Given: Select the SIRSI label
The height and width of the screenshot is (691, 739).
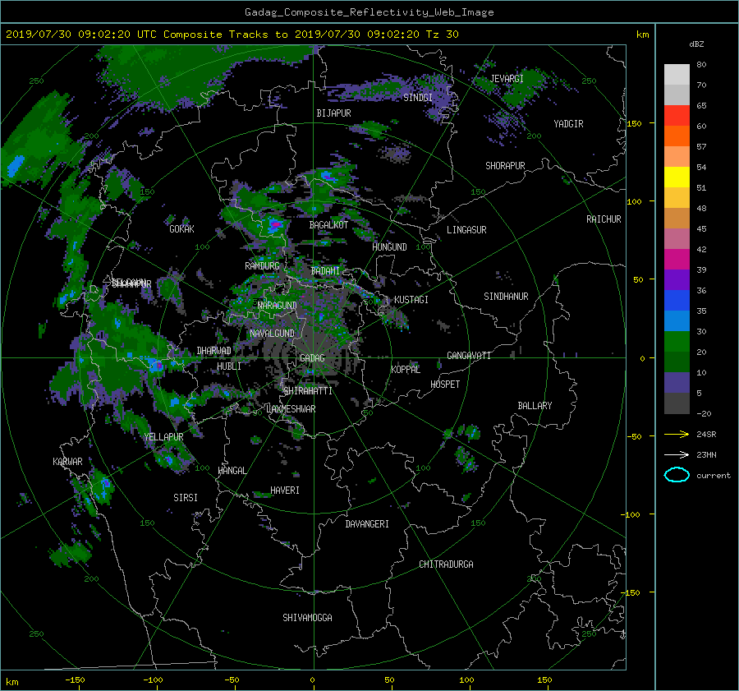Looking at the screenshot, I should coord(186,498).
